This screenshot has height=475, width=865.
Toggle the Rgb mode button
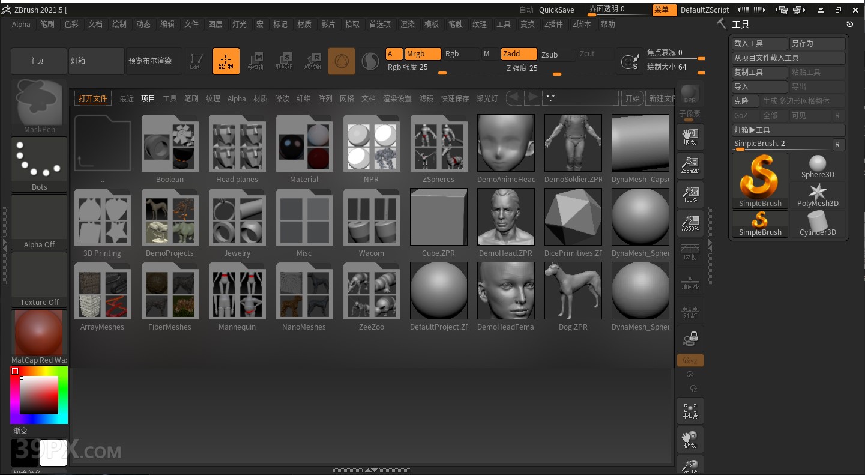pyautogui.click(x=461, y=54)
